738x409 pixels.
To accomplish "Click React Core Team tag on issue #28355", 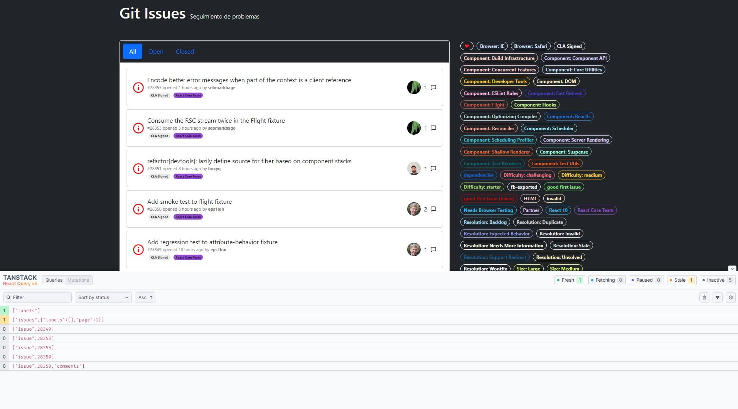I will (188, 95).
